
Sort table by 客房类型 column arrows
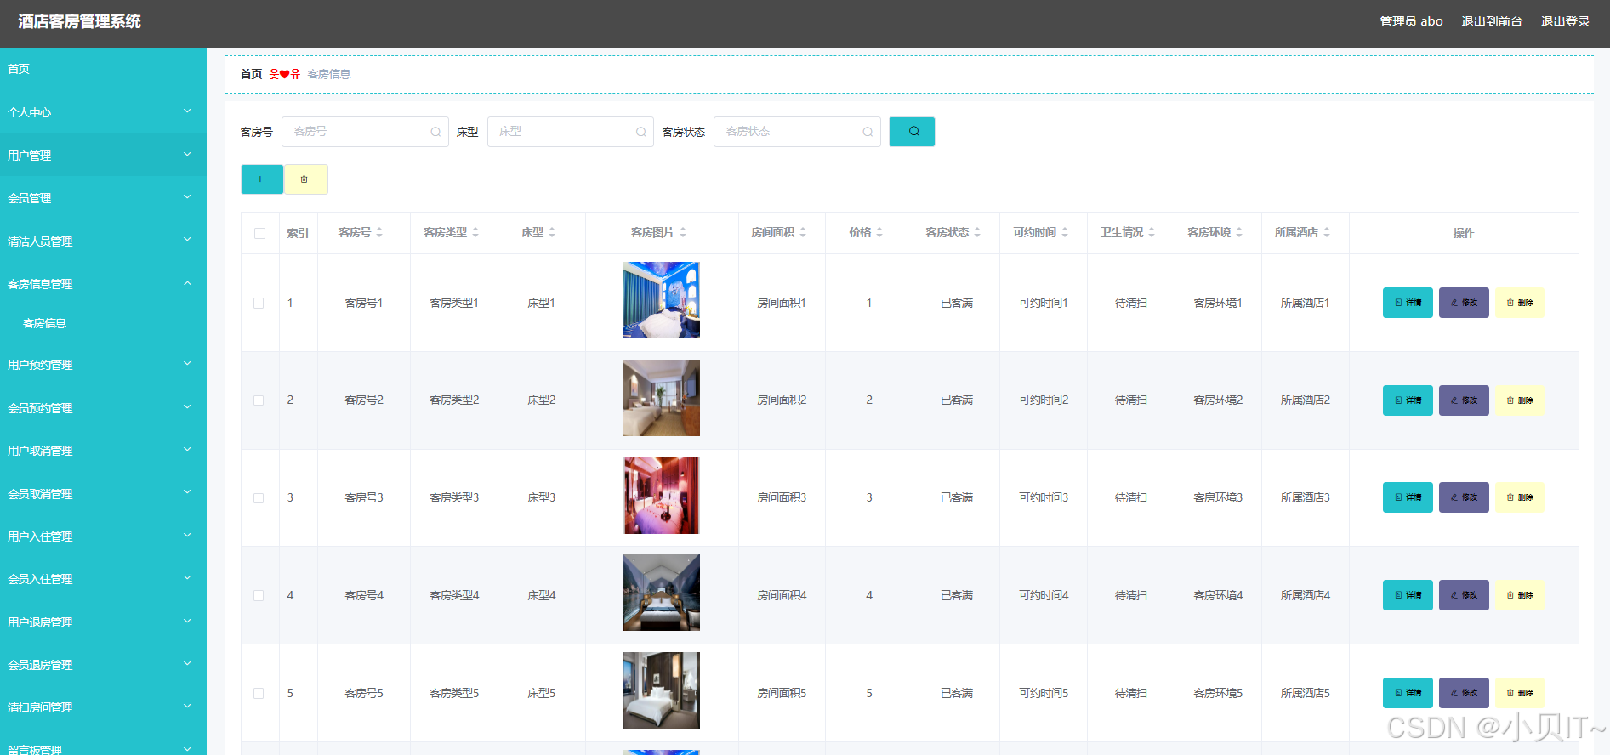(x=475, y=232)
